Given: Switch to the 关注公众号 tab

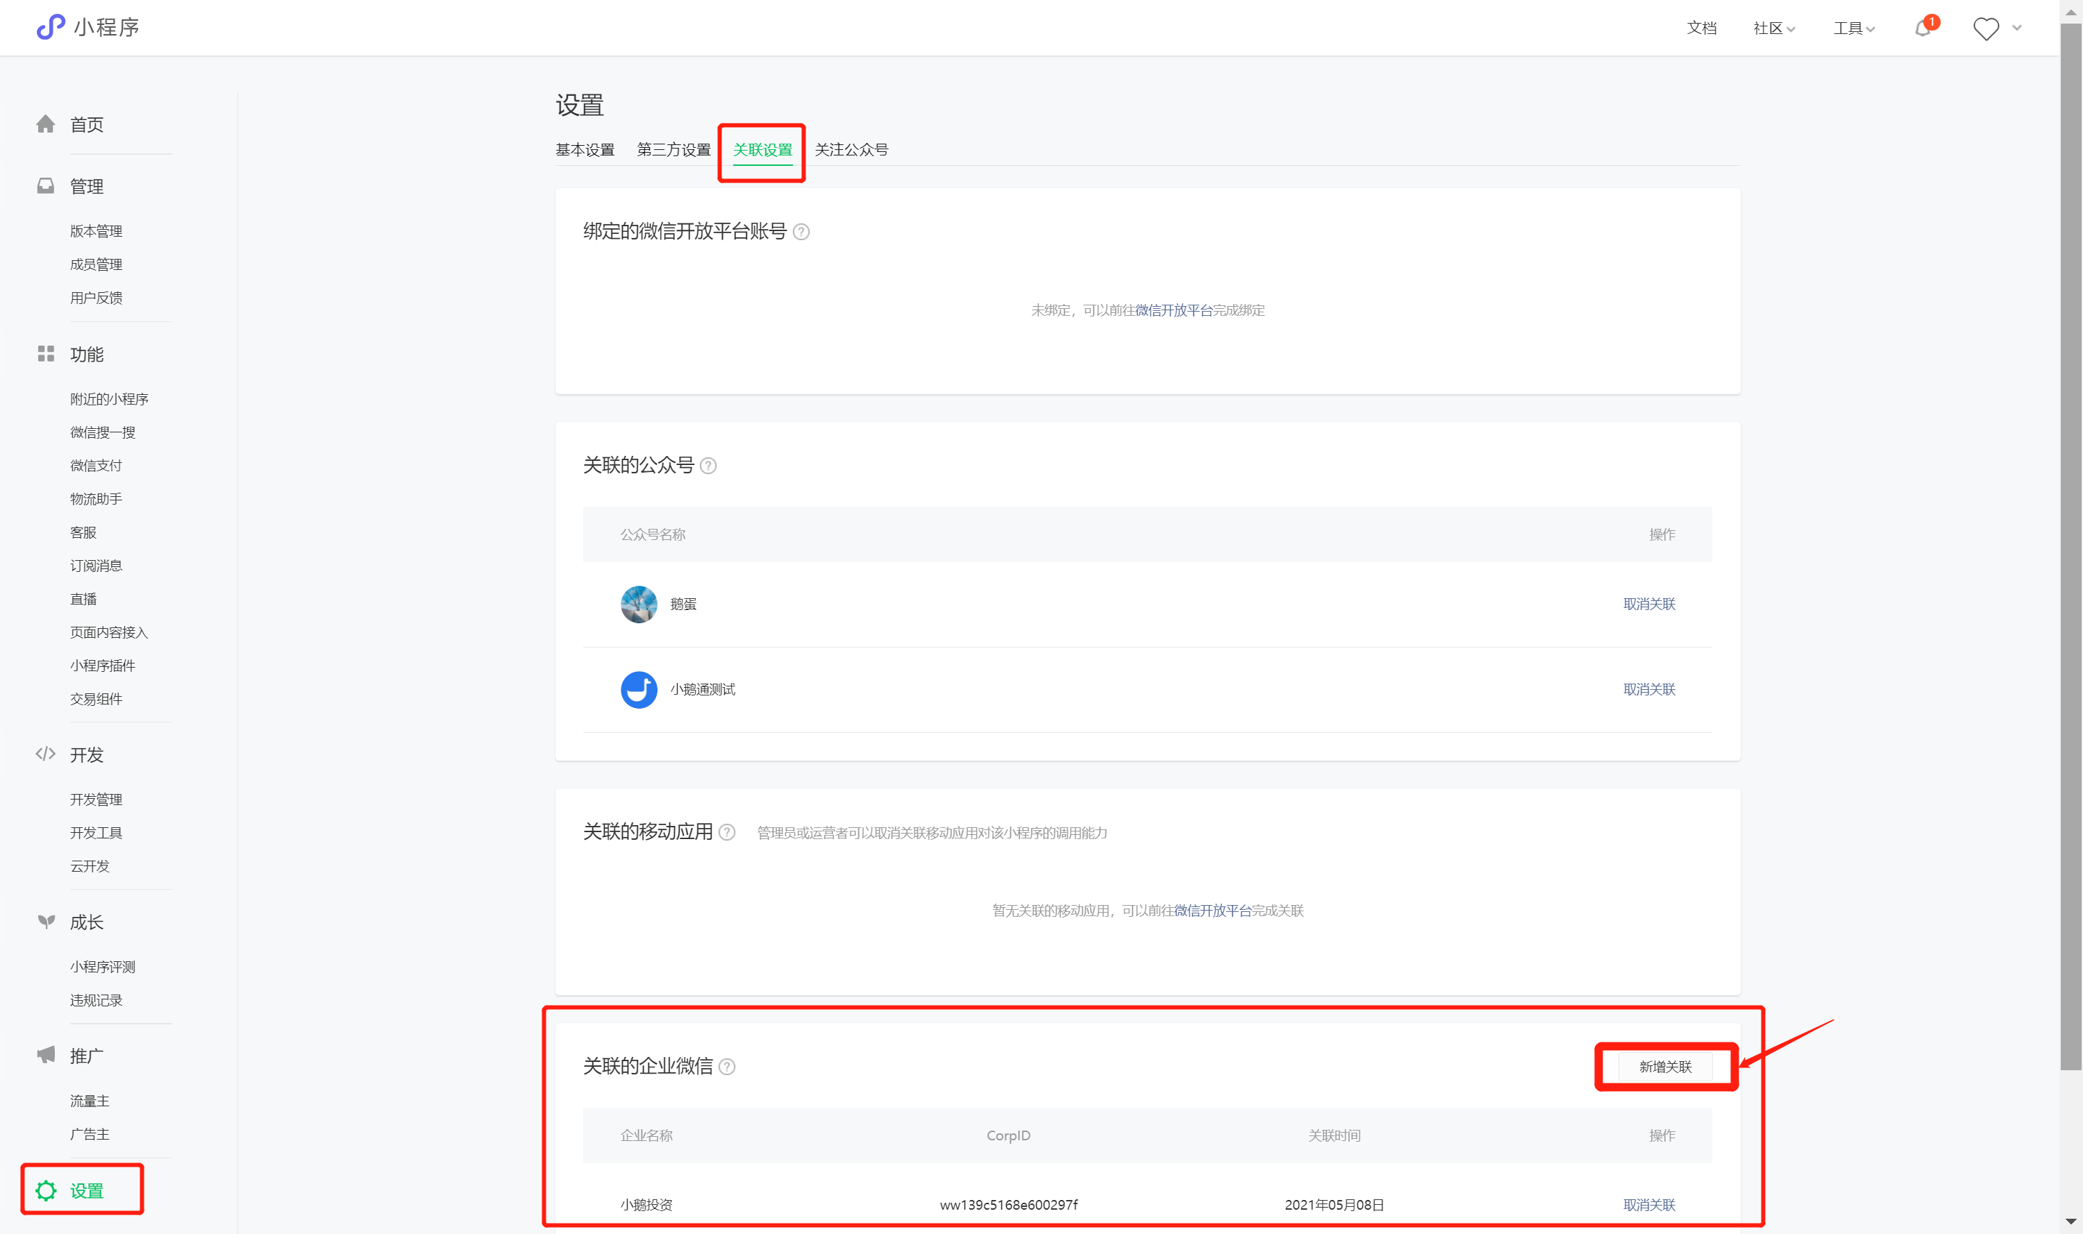Looking at the screenshot, I should coord(851,150).
